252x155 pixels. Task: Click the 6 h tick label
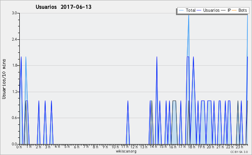76,147
